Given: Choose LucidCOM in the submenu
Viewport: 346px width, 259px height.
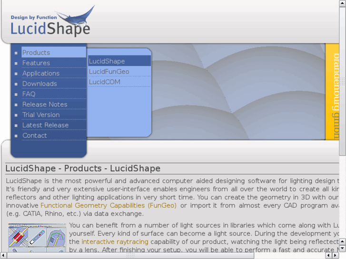Looking at the screenshot, I should [119, 82].
